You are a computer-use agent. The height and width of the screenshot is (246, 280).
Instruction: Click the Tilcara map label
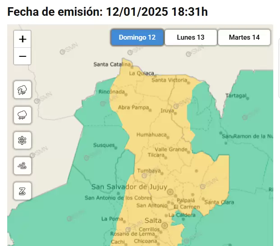pyautogui.click(x=156, y=155)
